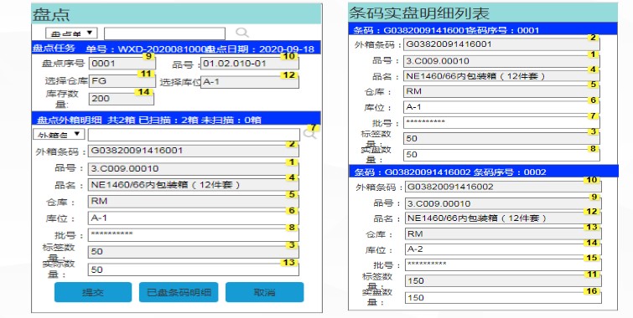633x318 pixels.
Task: Open the 外箱条 type dropdown
Action: 59,134
